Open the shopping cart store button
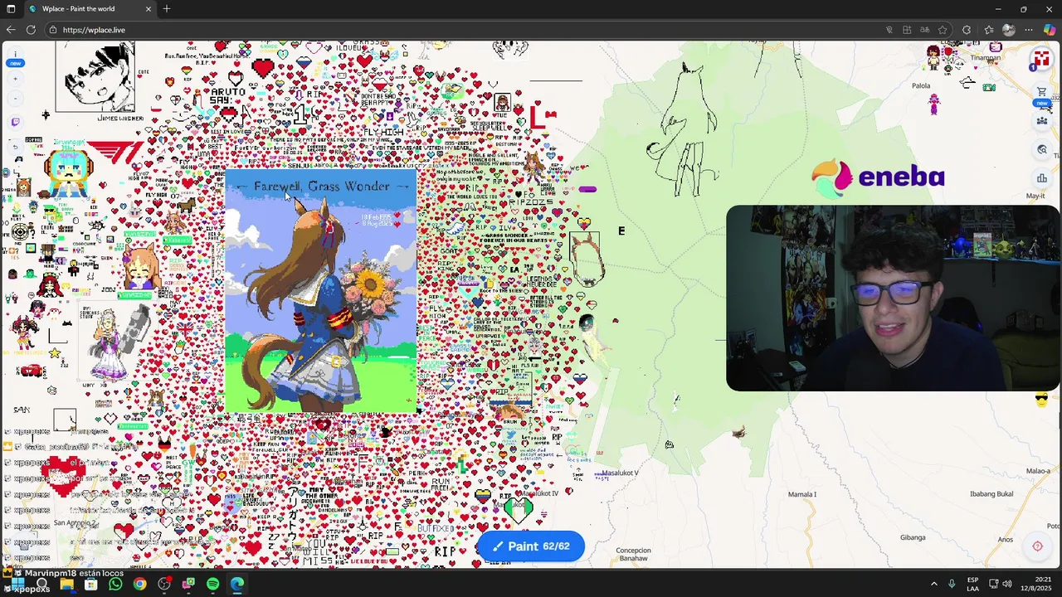This screenshot has width=1062, height=597. 1042,92
